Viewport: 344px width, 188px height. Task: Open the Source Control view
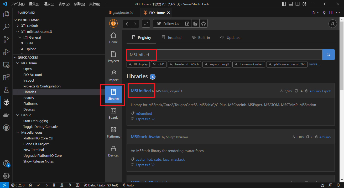coord(6,39)
